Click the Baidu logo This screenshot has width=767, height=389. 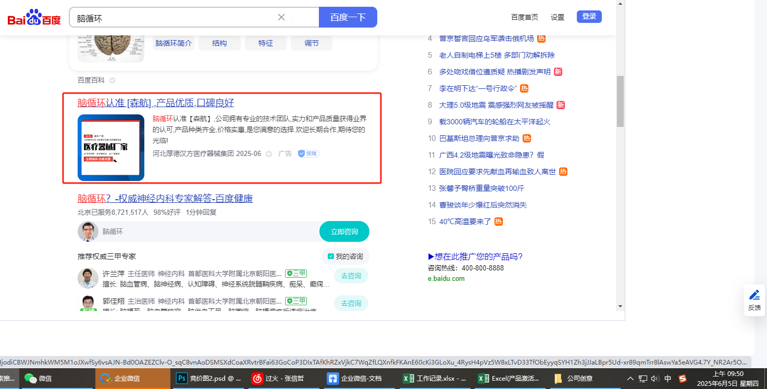(x=34, y=18)
